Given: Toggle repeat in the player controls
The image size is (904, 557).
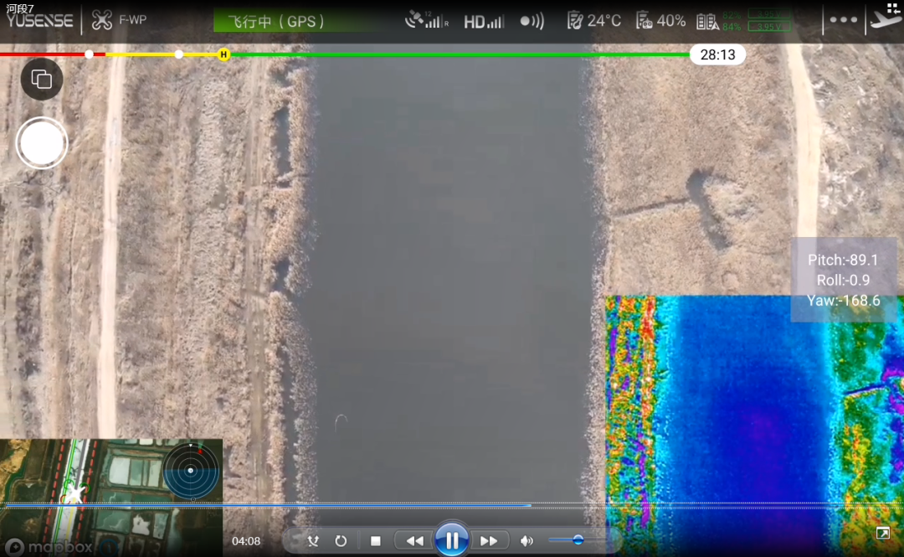Looking at the screenshot, I should [x=341, y=541].
